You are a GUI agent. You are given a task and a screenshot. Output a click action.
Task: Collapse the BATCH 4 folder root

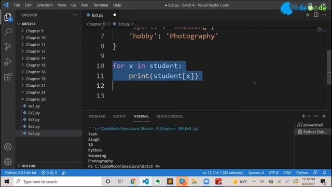pyautogui.click(x=29, y=24)
